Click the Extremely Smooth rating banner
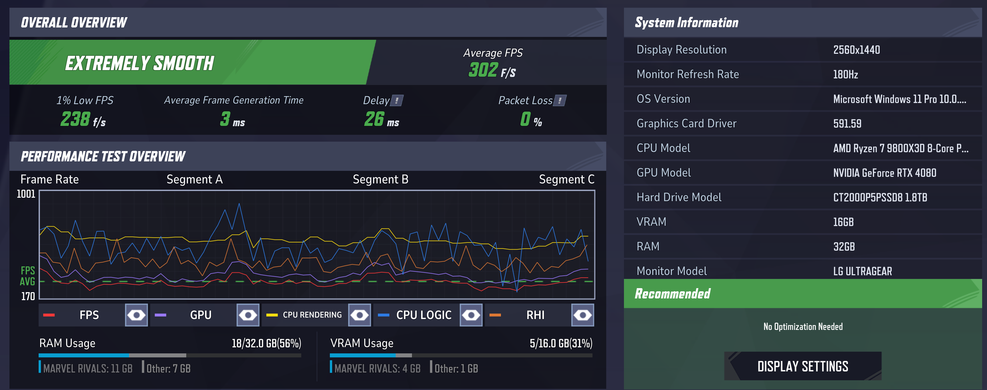 pos(140,62)
